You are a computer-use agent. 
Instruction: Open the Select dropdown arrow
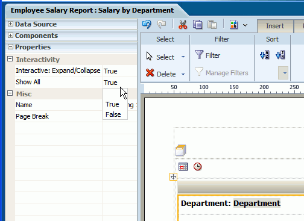(183, 57)
